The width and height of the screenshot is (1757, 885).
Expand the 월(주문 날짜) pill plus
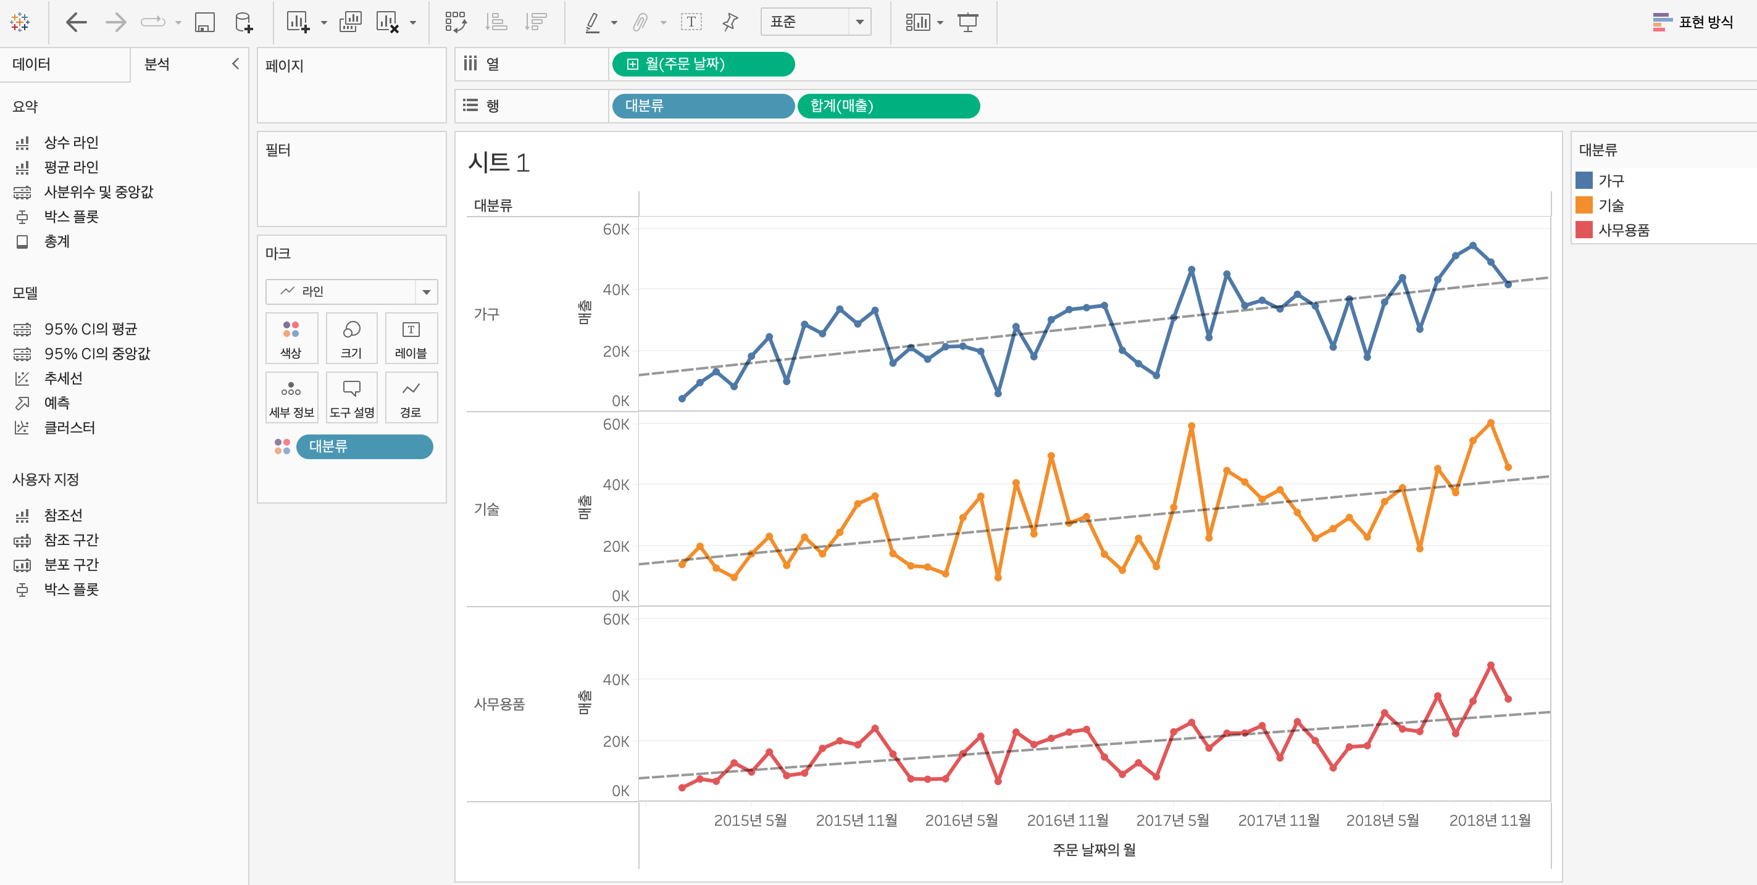[x=632, y=64]
